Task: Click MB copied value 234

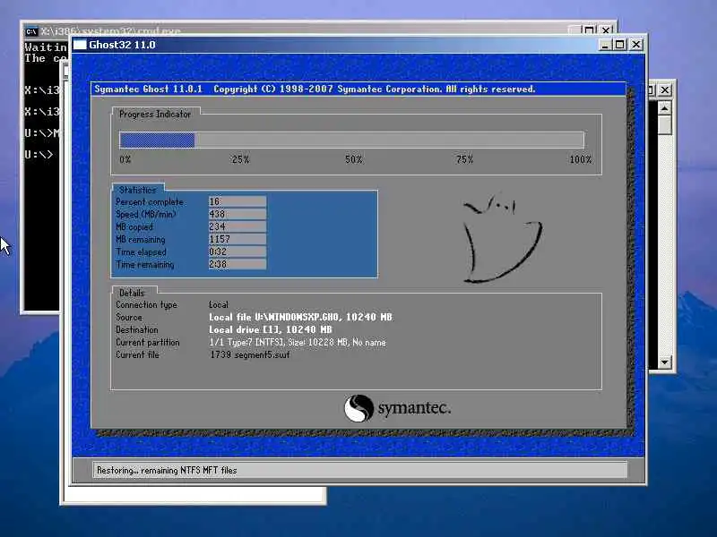Action: [x=238, y=226]
